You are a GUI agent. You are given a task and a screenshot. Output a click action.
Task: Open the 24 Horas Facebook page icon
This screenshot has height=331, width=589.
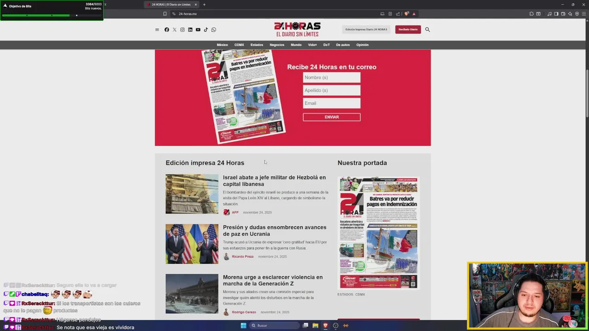167,29
